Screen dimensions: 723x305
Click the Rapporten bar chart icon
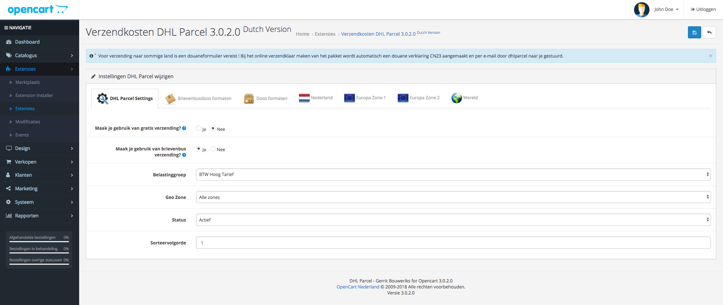[9, 215]
